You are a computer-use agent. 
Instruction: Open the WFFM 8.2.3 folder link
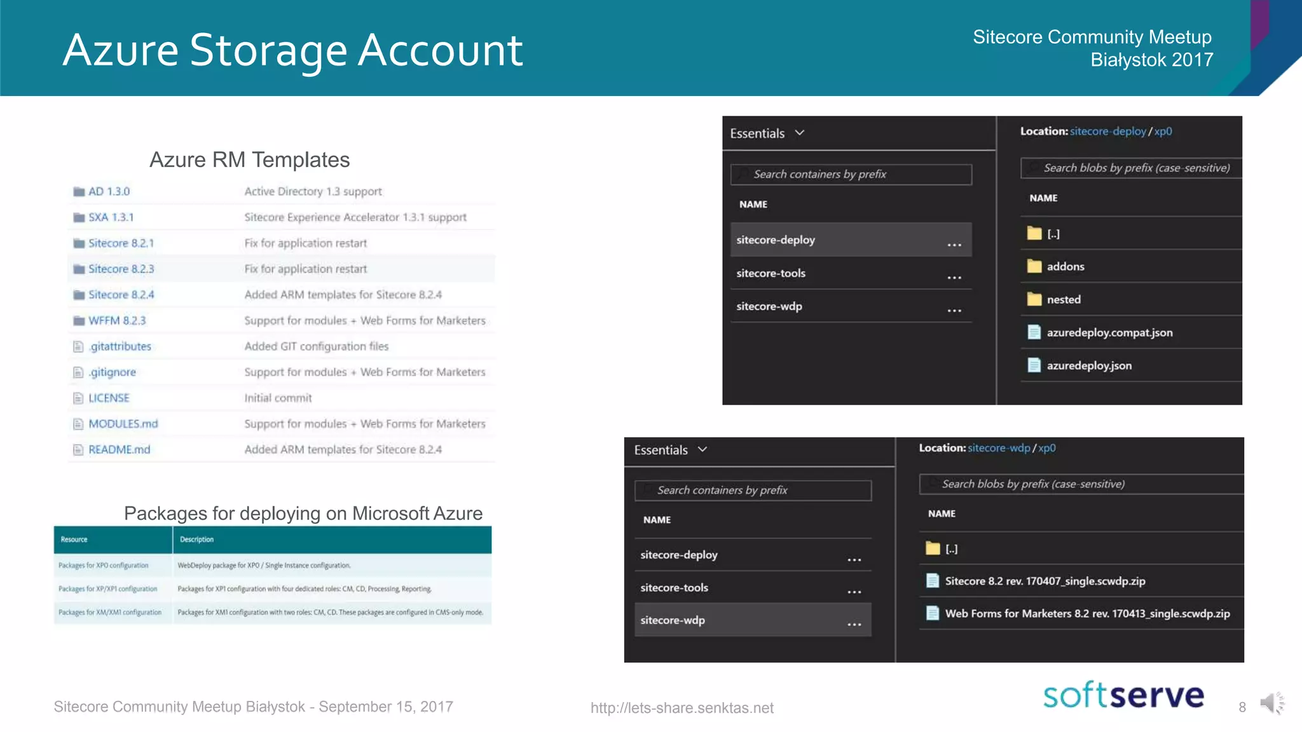click(x=117, y=321)
